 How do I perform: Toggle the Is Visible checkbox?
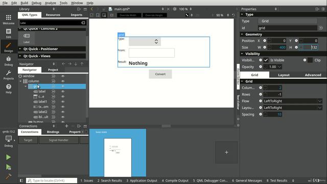pyautogui.click(x=266, y=60)
